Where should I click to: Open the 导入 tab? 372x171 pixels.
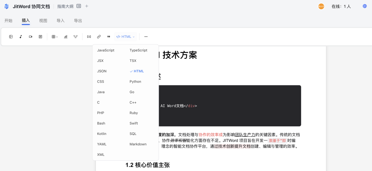(x=61, y=21)
